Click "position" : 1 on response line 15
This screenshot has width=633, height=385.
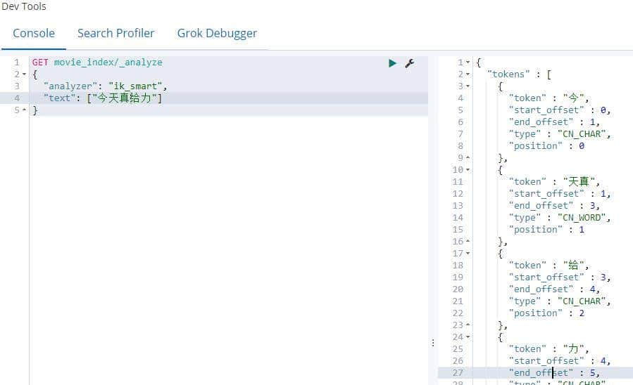coord(546,230)
